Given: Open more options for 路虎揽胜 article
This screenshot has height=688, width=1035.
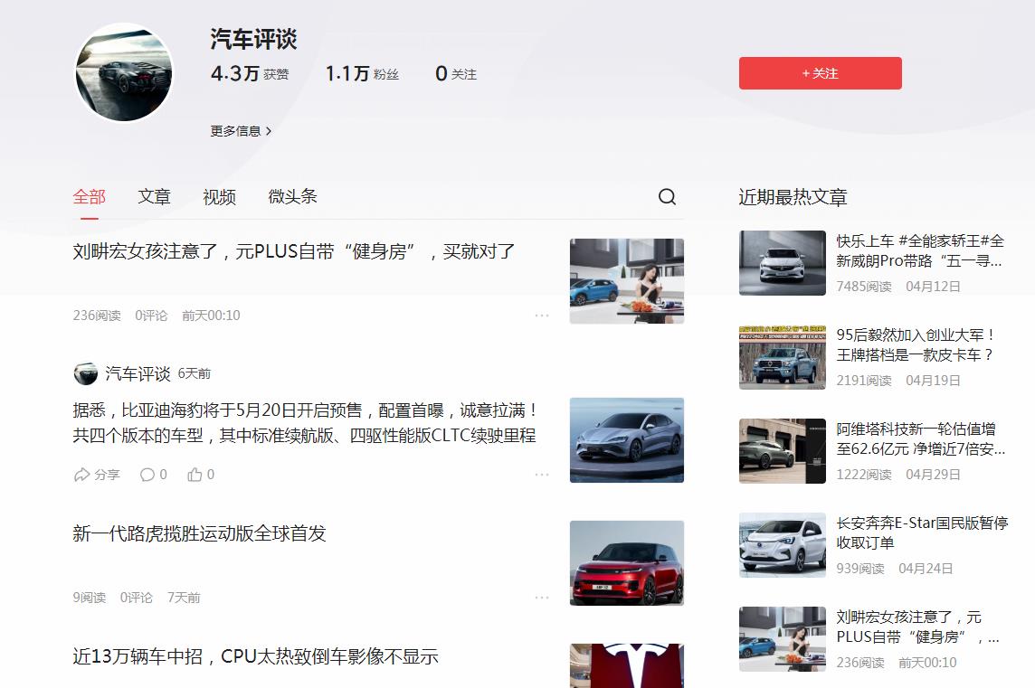Looking at the screenshot, I should coord(542,598).
